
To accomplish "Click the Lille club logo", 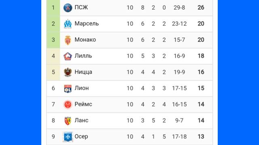I will pyautogui.click(x=68, y=56).
